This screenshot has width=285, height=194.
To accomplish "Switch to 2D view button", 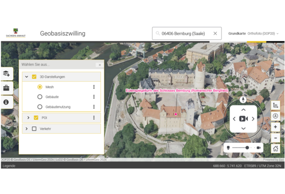I will pos(276,105).
